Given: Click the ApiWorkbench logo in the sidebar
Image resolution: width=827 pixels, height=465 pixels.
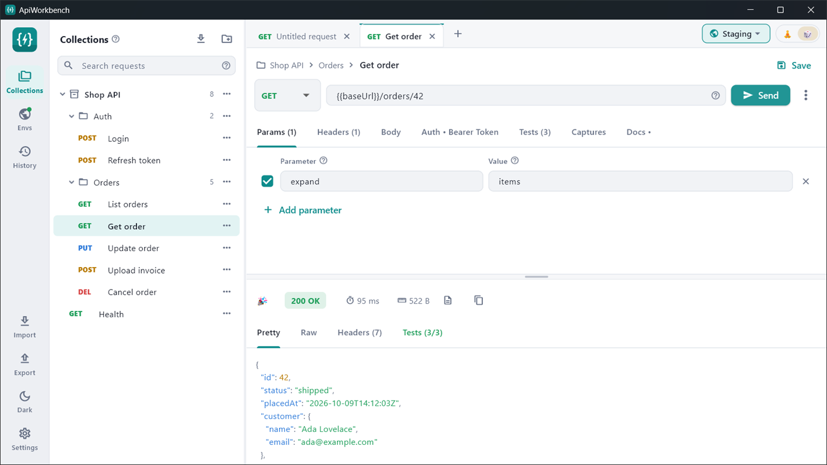Looking at the screenshot, I should pos(25,40).
